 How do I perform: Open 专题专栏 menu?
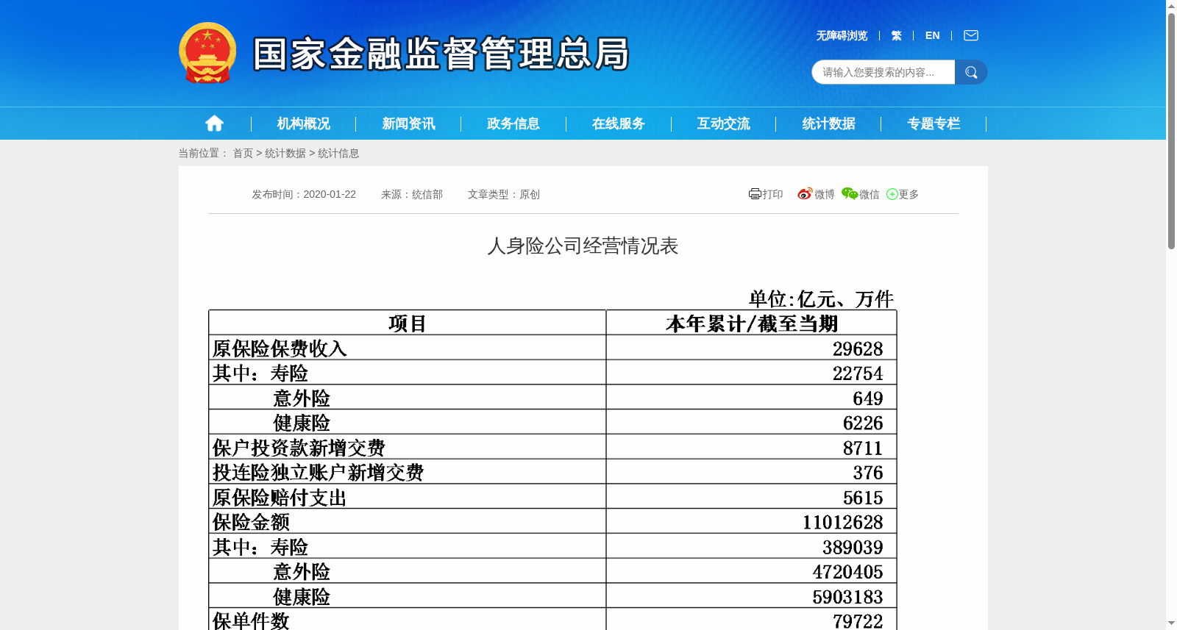[x=934, y=124]
